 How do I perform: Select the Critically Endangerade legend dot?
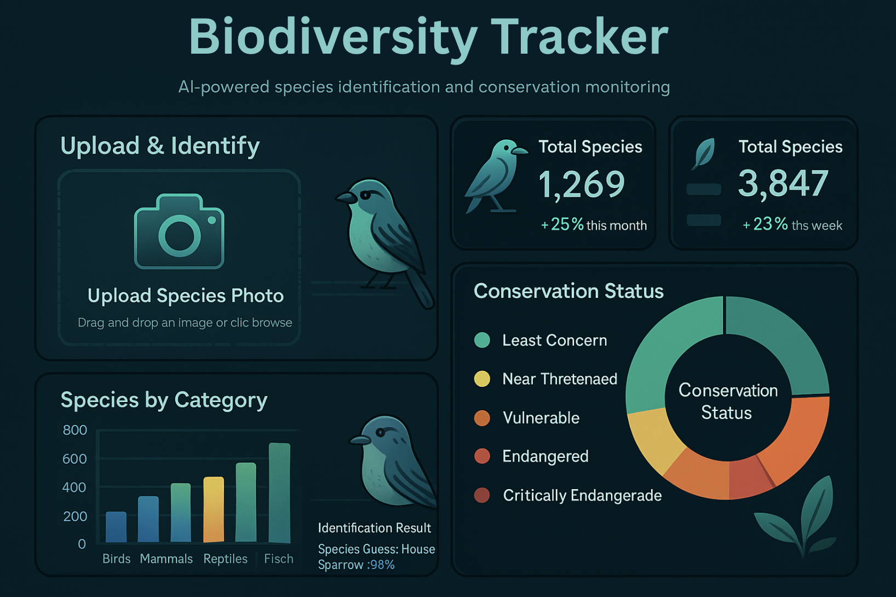point(482,495)
